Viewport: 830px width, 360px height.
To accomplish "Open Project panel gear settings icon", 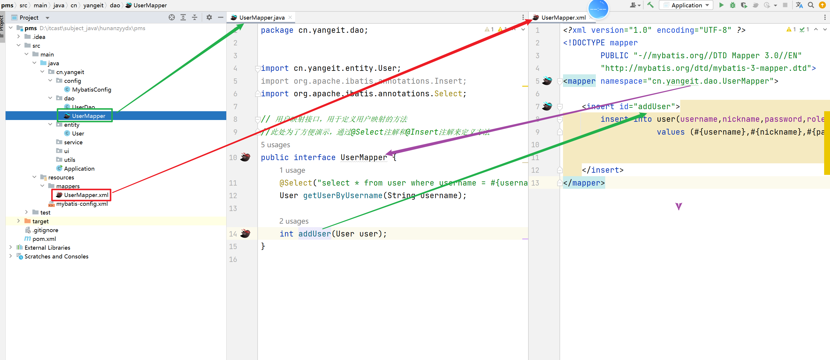I will click(x=209, y=17).
